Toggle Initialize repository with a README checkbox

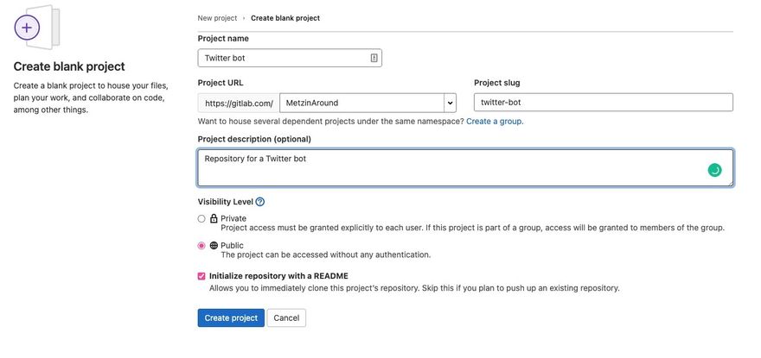pyautogui.click(x=201, y=276)
